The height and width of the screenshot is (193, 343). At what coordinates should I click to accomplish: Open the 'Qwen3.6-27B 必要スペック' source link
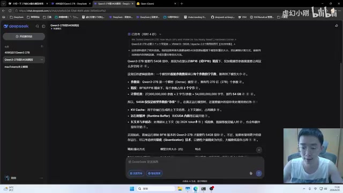click(x=183, y=44)
